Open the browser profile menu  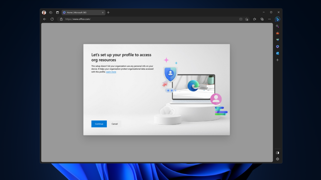pyautogui.click(x=44, y=12)
